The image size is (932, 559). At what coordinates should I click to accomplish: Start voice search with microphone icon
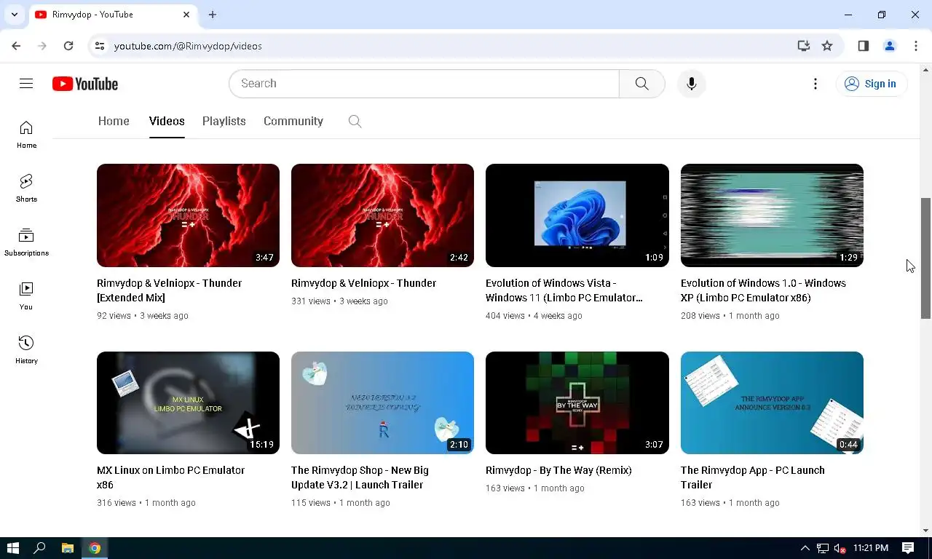(692, 84)
